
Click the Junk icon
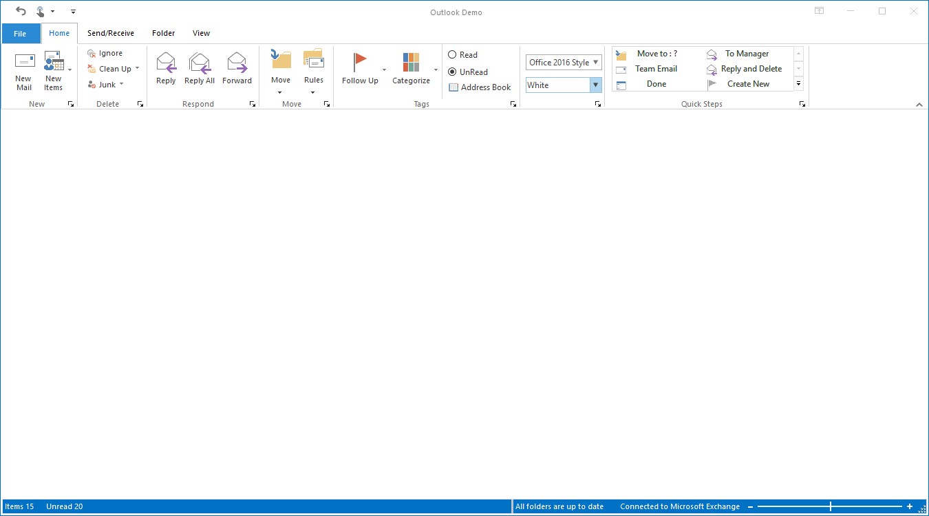pos(92,85)
